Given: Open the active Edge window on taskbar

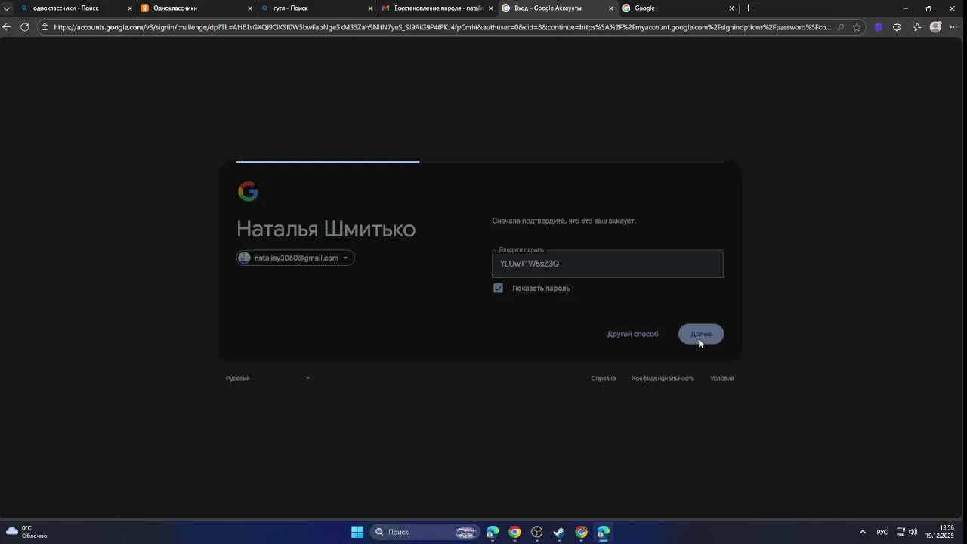Looking at the screenshot, I should coord(603,532).
